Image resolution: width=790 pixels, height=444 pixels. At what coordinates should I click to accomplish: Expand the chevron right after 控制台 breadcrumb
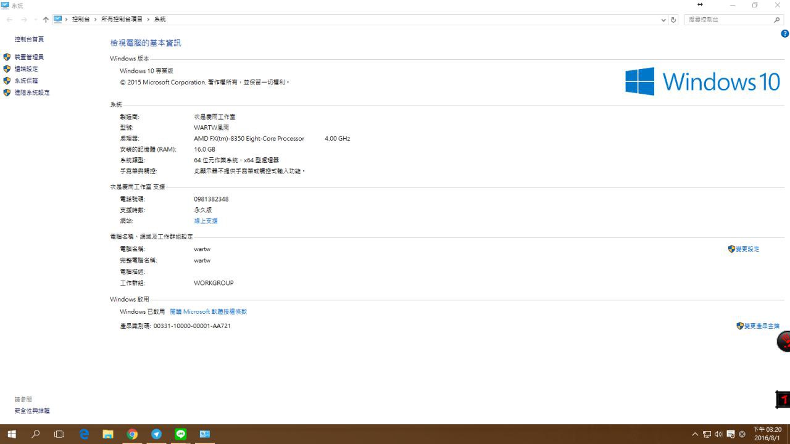pos(96,19)
